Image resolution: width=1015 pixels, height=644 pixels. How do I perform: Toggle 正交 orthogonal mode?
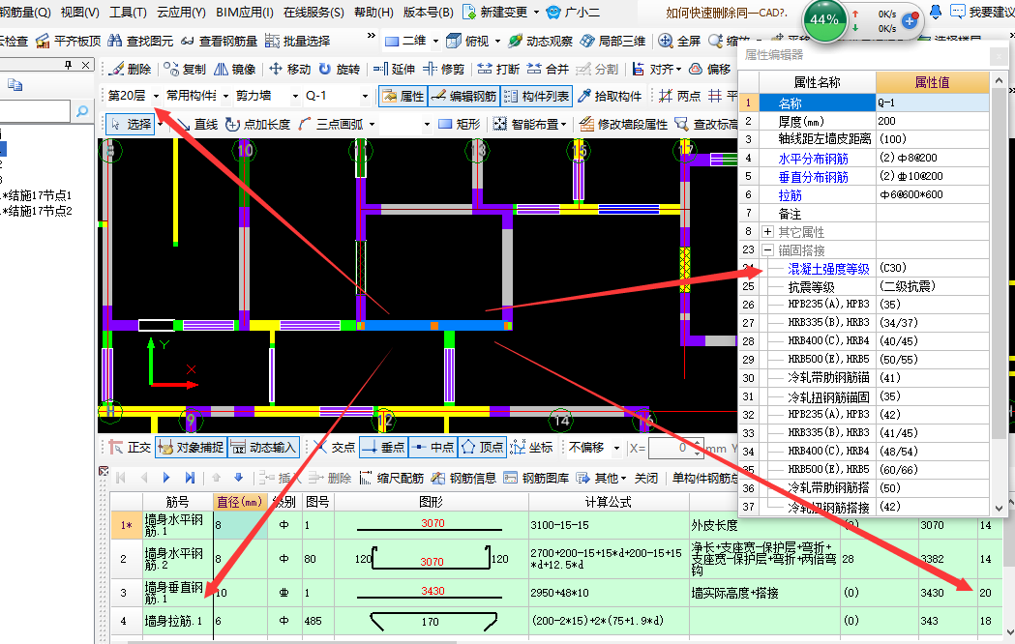[130, 447]
